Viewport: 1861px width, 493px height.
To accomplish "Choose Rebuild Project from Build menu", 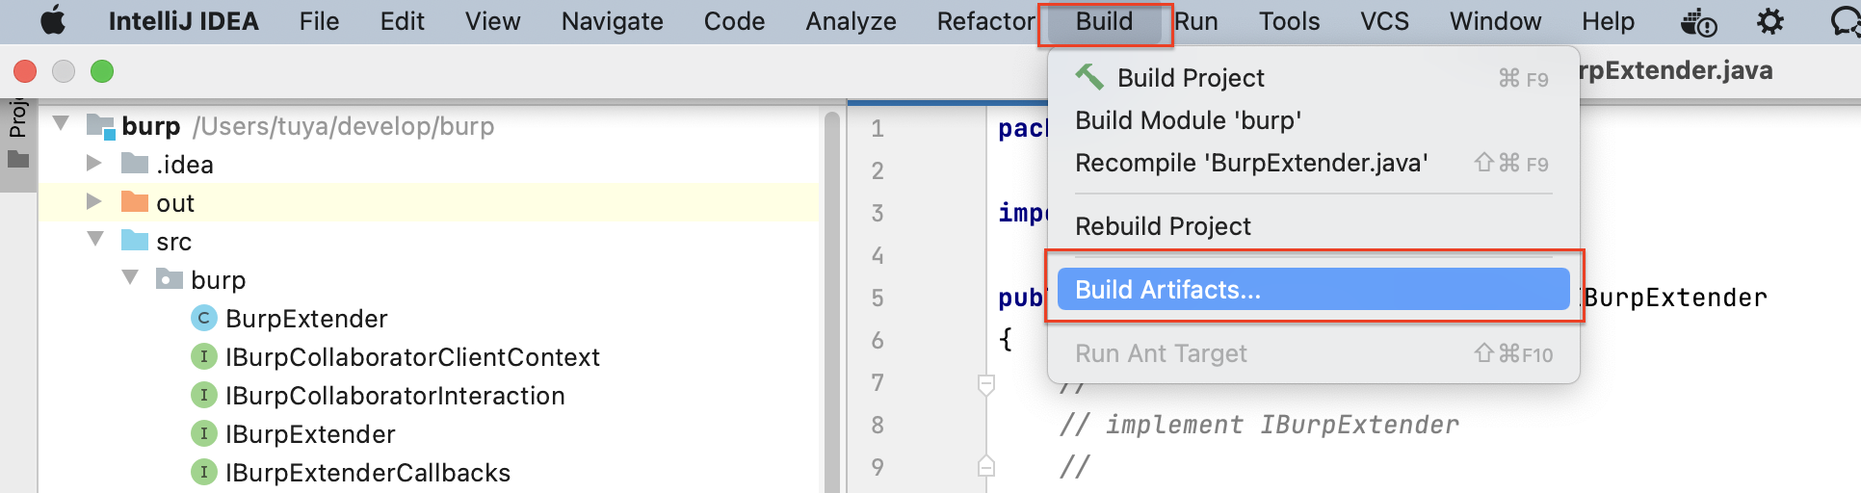I will pyautogui.click(x=1163, y=226).
